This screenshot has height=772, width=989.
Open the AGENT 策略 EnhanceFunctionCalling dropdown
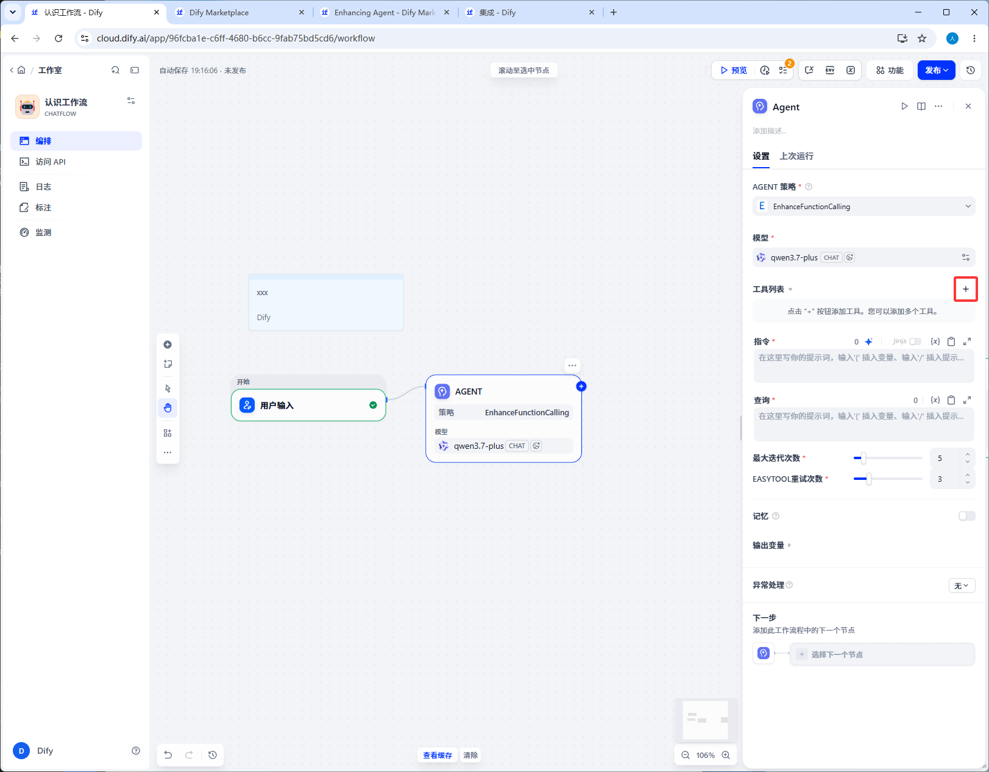point(864,206)
